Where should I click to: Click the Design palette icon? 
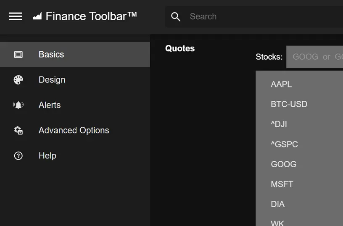(x=18, y=80)
